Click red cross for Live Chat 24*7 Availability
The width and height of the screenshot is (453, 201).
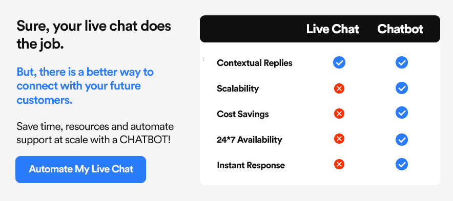(339, 139)
